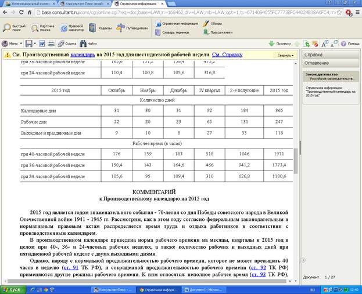This screenshot has width=362, height=294.
Task: Switch to КонсультантПлюс taskbar window
Action: [x=113, y=289]
